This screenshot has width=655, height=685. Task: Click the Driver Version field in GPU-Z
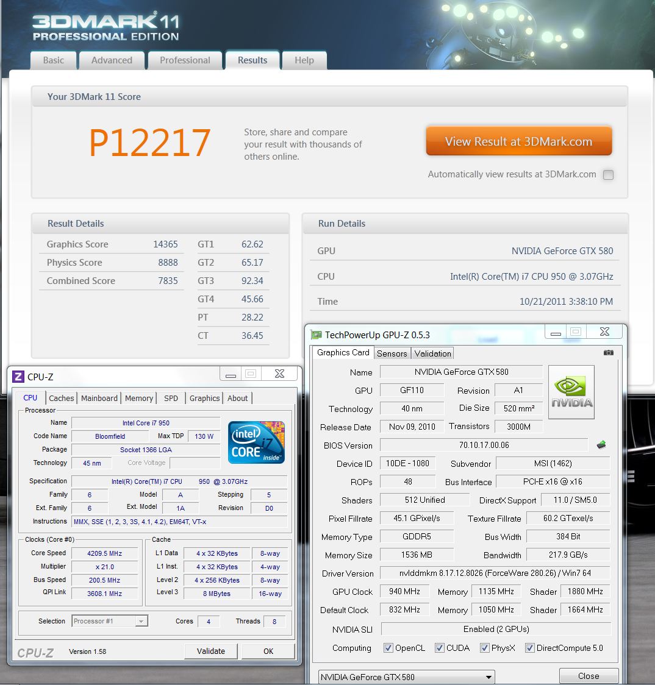[495, 573]
